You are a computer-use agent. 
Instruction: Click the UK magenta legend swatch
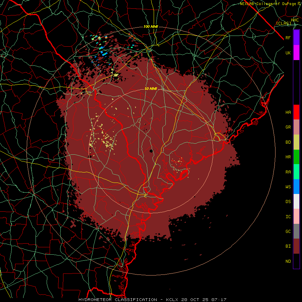pyautogui.click(x=296, y=53)
